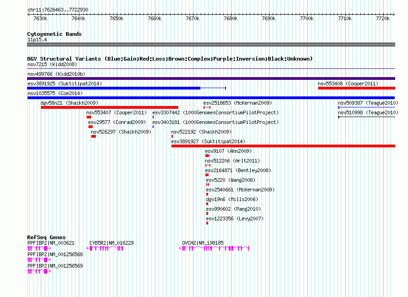Click the 7650k ruler tick label
408x297 pixels.
pyautogui.click(x=116, y=18)
